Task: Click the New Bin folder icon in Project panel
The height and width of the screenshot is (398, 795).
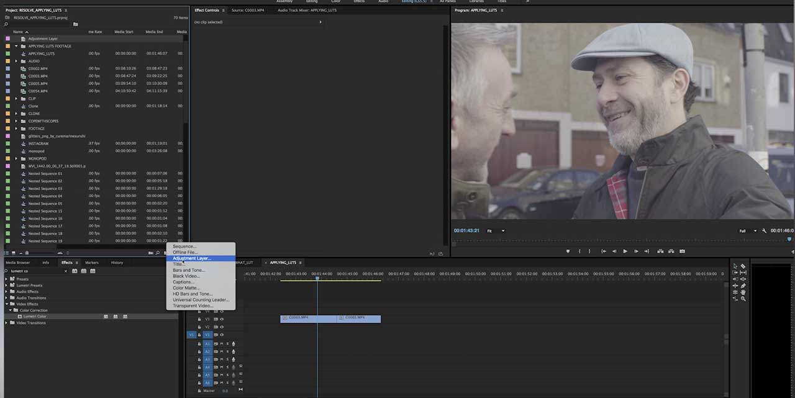Action: (x=150, y=253)
